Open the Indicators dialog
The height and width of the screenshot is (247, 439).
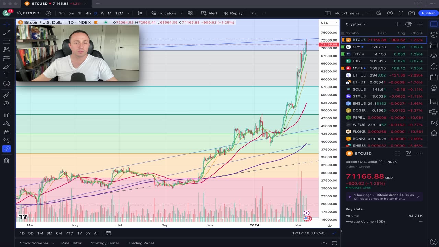click(163, 13)
